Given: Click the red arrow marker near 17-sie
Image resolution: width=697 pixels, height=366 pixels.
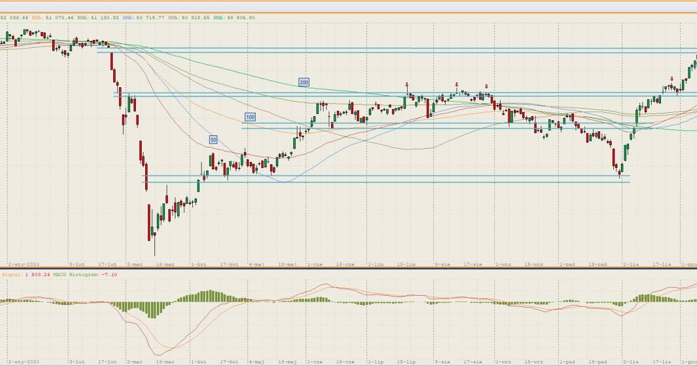Looking at the screenshot, I should coord(486,87).
